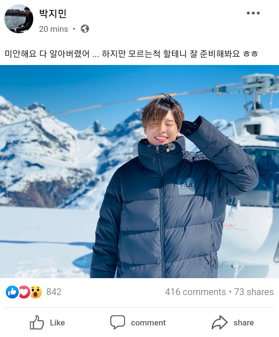Click the share button label
Screen dimensions: 279x337
[244, 323]
